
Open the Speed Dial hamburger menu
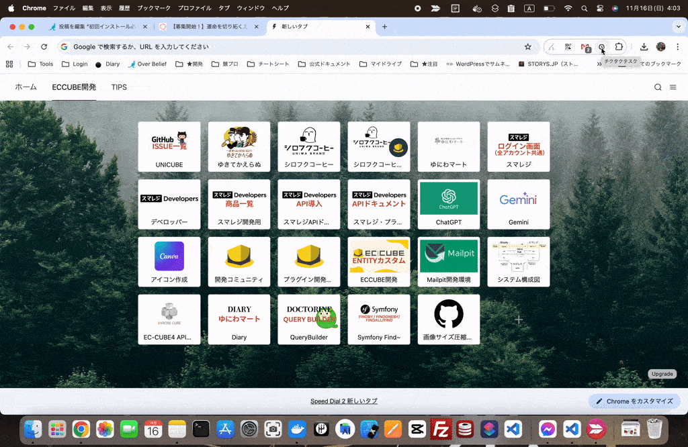click(x=673, y=87)
